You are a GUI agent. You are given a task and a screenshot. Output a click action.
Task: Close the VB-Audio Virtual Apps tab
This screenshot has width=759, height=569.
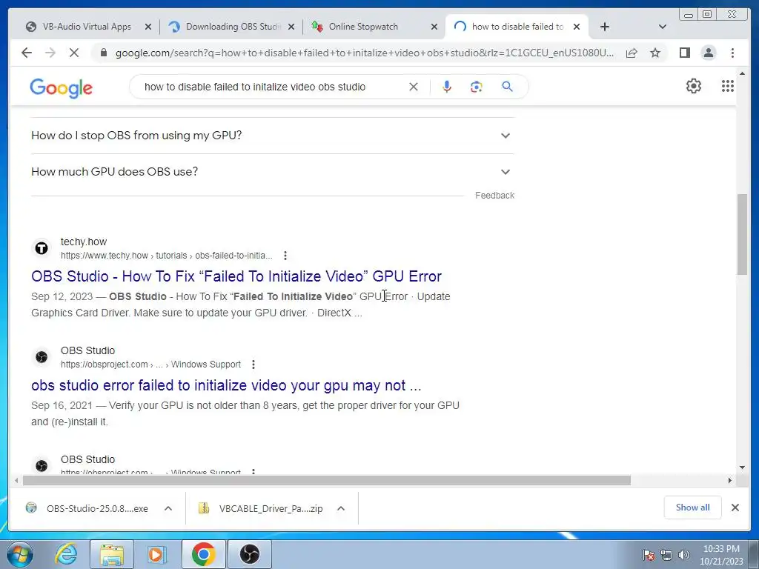tap(148, 27)
